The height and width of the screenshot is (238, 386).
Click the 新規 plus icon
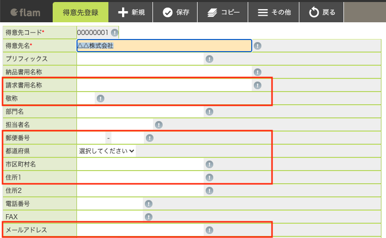(x=123, y=12)
